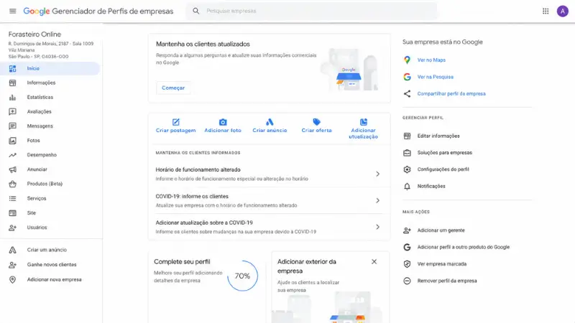Click the Anunciar megaphone icon
The image size is (575, 323).
12,169
